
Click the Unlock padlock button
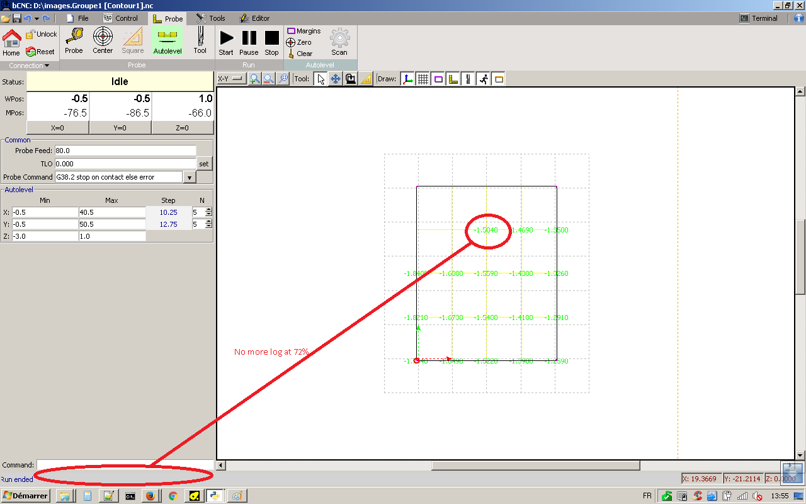click(41, 34)
